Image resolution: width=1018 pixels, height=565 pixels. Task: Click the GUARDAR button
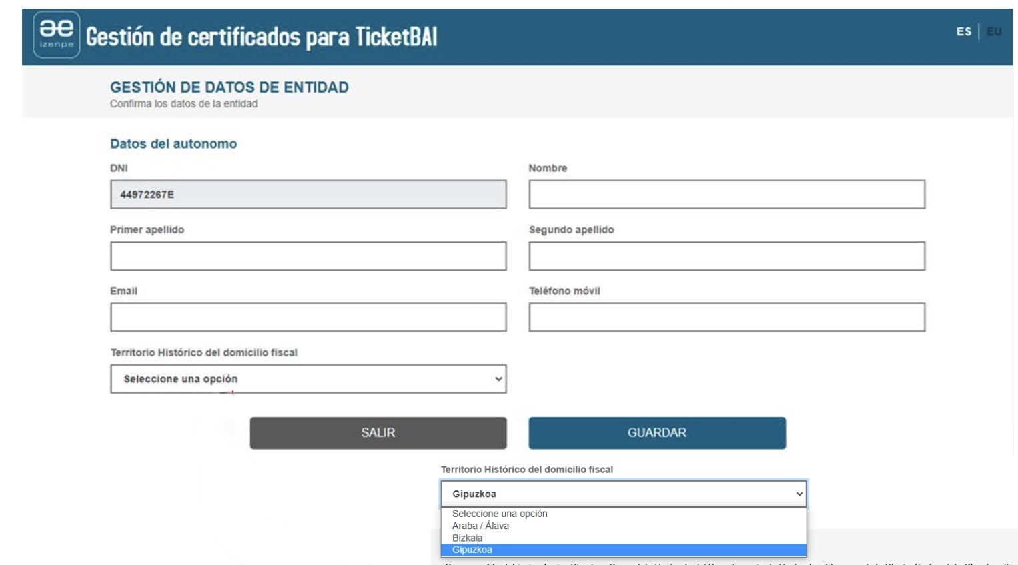point(657,433)
